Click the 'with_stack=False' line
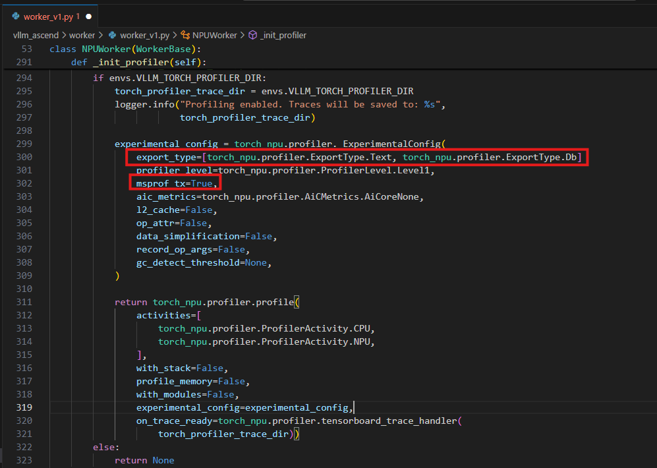The height and width of the screenshot is (468, 657). point(182,368)
